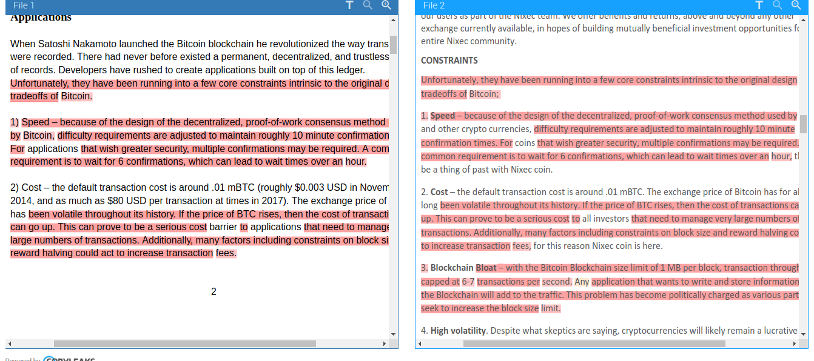Click highlighted 'hour,' in File 2

(x=781, y=156)
